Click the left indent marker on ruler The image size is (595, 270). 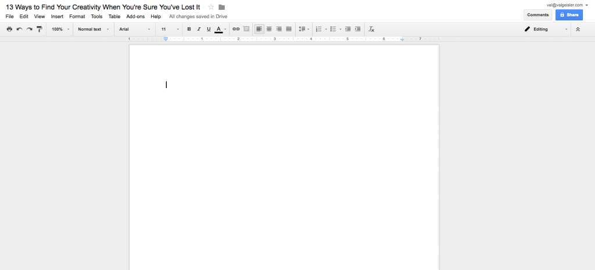coord(166,39)
